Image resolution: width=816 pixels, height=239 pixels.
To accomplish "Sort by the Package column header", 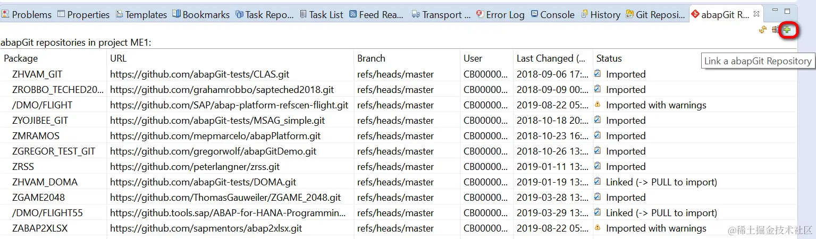I will point(21,58).
